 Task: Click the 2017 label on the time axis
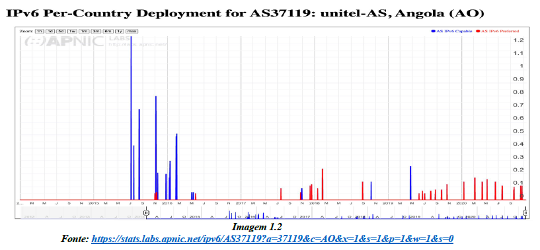coord(241,203)
